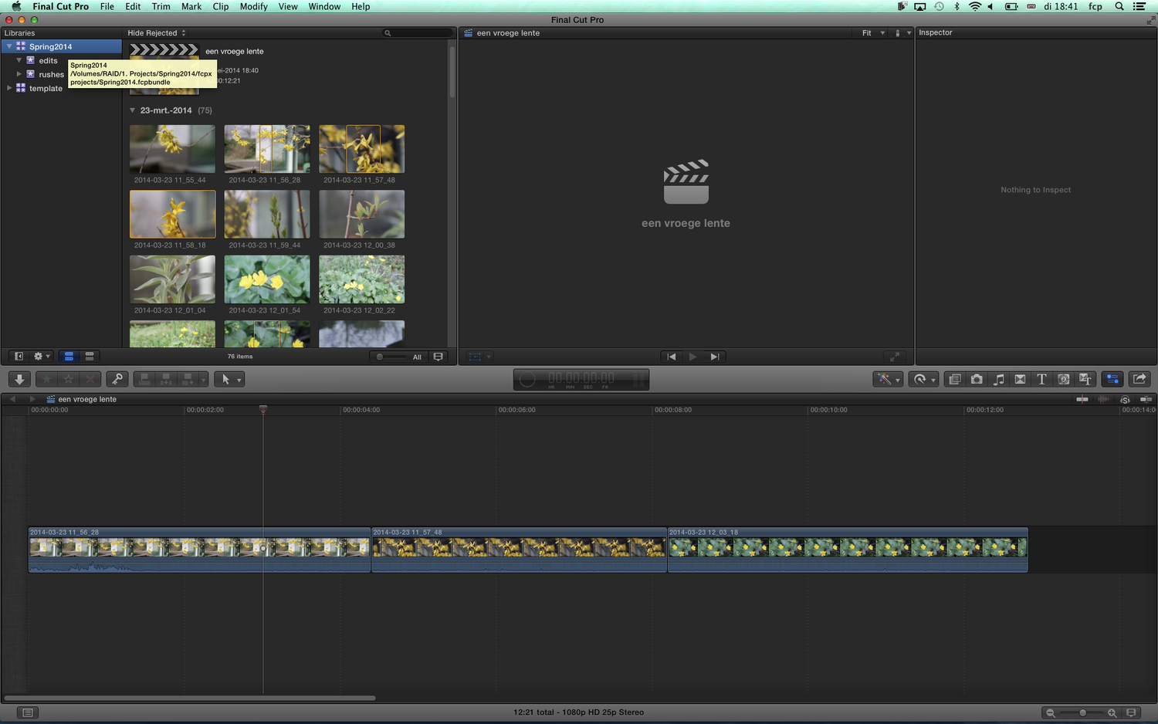Toggle the Inspector pane button
This screenshot has height=724, width=1158.
[1112, 379]
